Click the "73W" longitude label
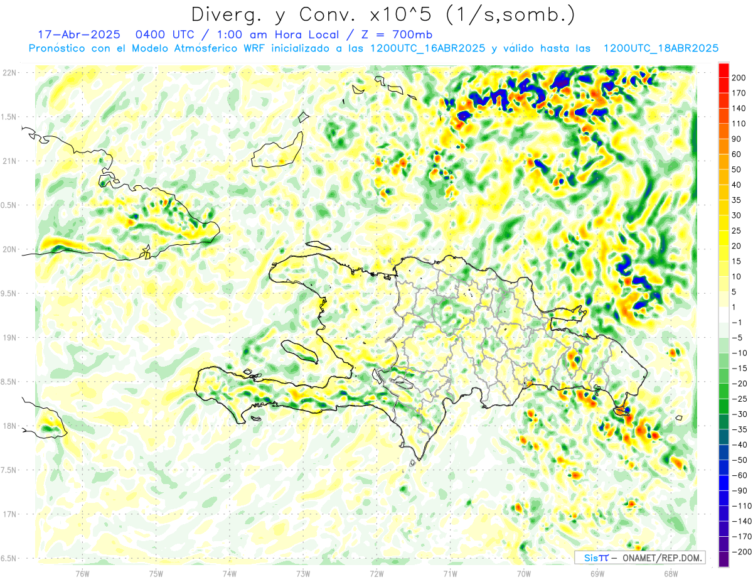Viewport: 753px width, 582px height. [x=303, y=573]
